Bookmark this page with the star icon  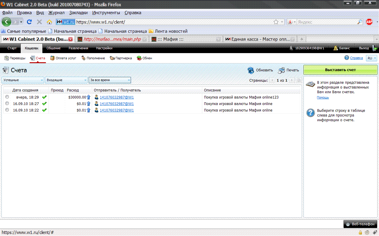(x=276, y=22)
